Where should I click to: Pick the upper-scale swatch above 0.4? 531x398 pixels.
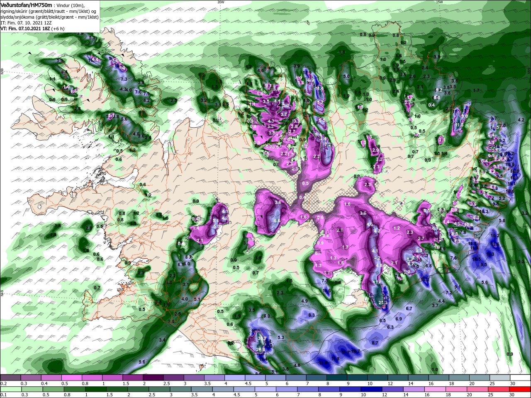pyautogui.click(x=51, y=378)
